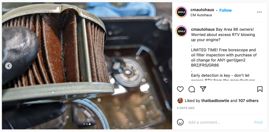This screenshot has height=132, width=269.
Task: Open thatbadbowtie liker avatar
Action: coord(180,101)
